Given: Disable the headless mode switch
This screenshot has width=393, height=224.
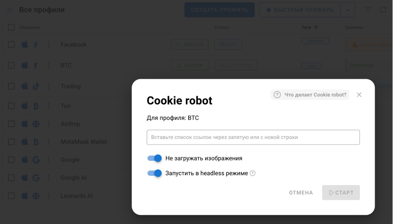Looking at the screenshot, I should pyautogui.click(x=154, y=173).
